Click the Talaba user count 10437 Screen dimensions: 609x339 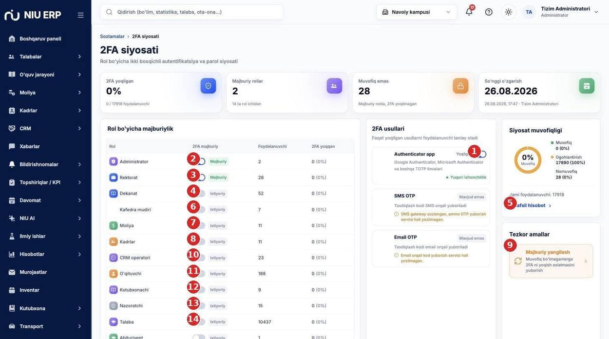[x=265, y=322]
